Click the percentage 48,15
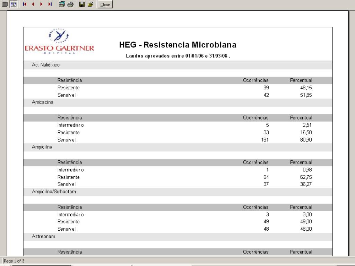355x266 pixels. tap(306, 88)
